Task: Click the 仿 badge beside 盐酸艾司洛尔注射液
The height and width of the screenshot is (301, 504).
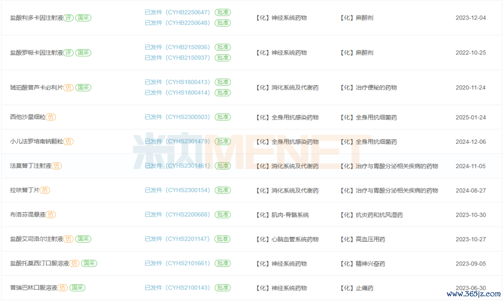Action: point(69,239)
